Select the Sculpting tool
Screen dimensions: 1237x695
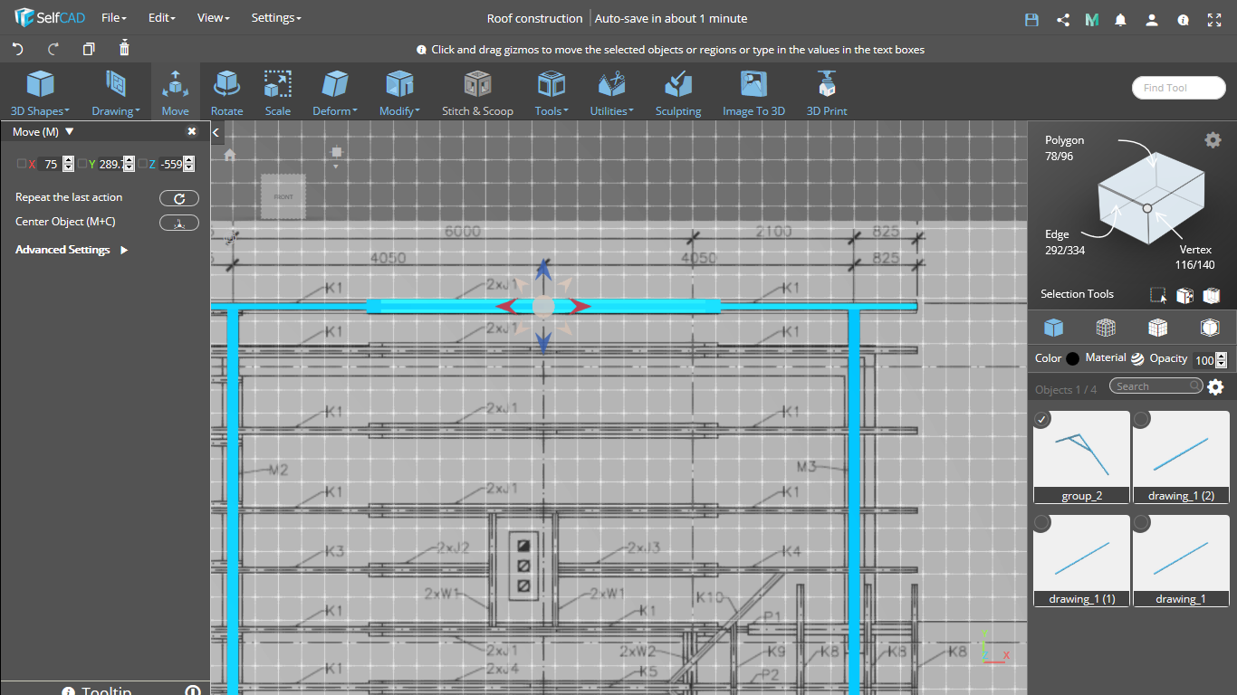click(x=678, y=93)
